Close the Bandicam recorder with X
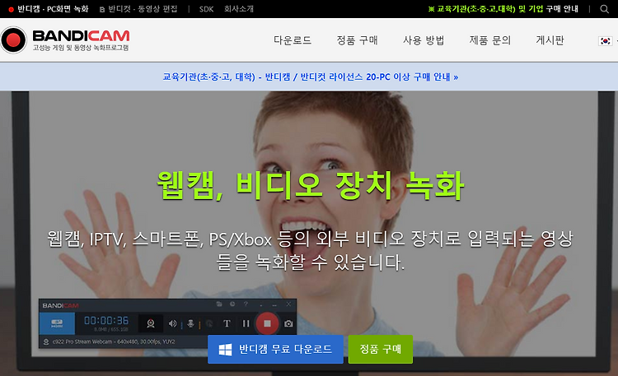This screenshot has width=618, height=376. (x=288, y=304)
